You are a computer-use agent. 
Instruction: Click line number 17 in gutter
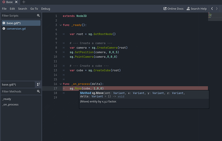click(x=55, y=88)
